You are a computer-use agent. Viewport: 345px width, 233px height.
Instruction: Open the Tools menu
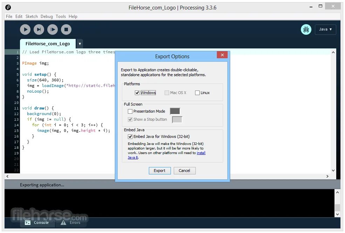click(x=61, y=16)
